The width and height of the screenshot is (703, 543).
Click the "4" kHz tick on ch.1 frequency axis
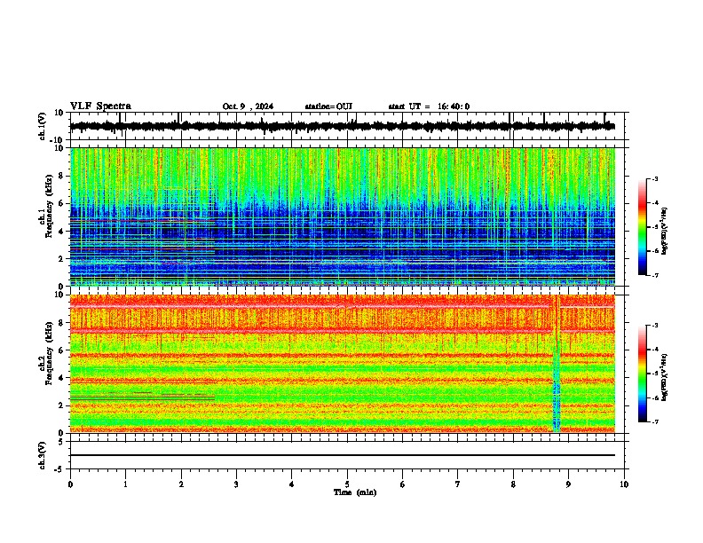tap(62, 232)
